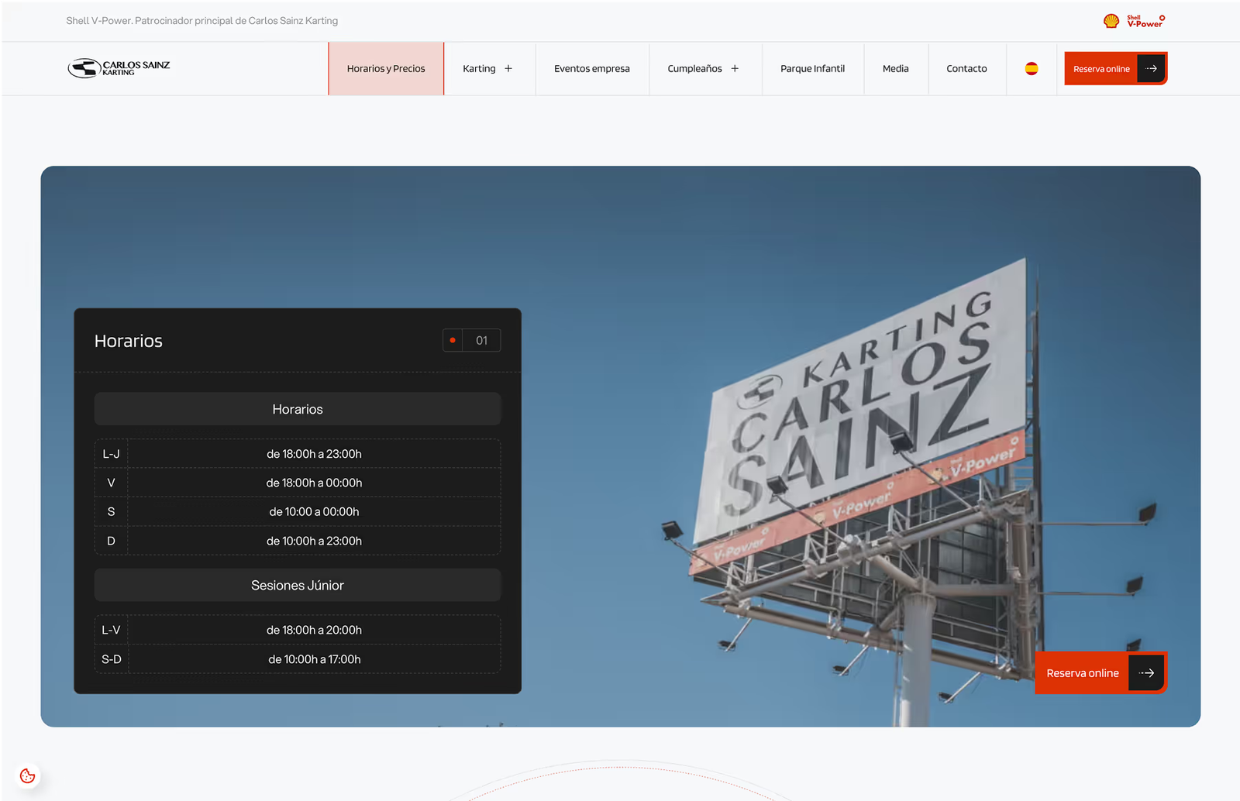Click header Reserva online button

pyautogui.click(x=1115, y=68)
